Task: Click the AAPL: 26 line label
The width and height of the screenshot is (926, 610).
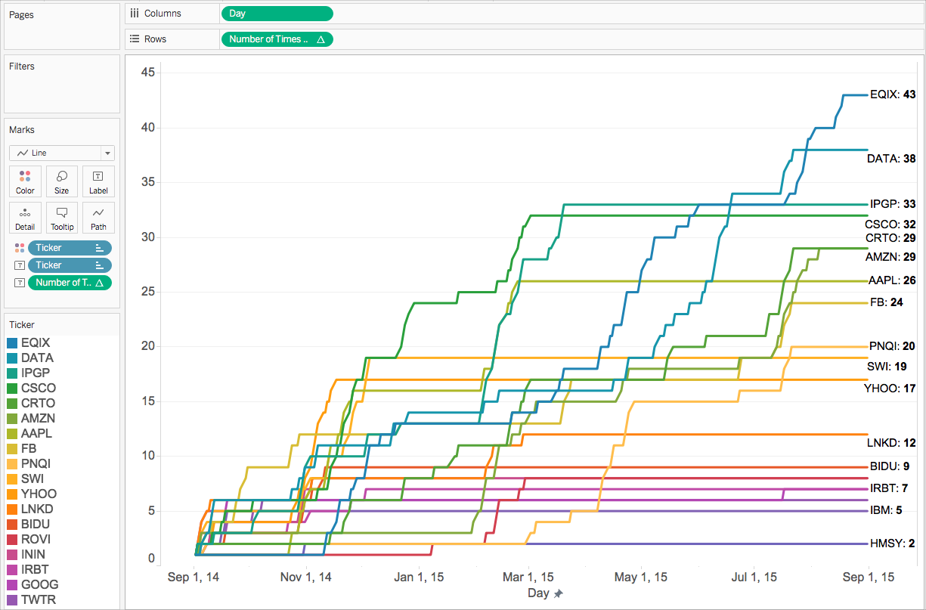Action: point(892,280)
